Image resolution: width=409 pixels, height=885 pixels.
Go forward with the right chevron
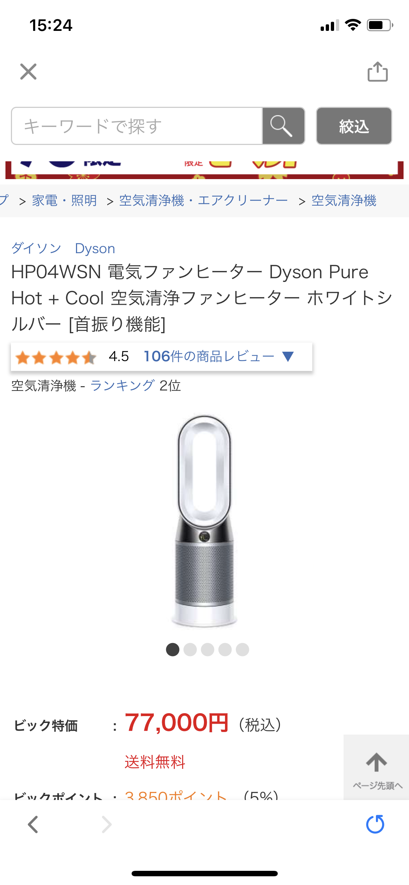106,824
